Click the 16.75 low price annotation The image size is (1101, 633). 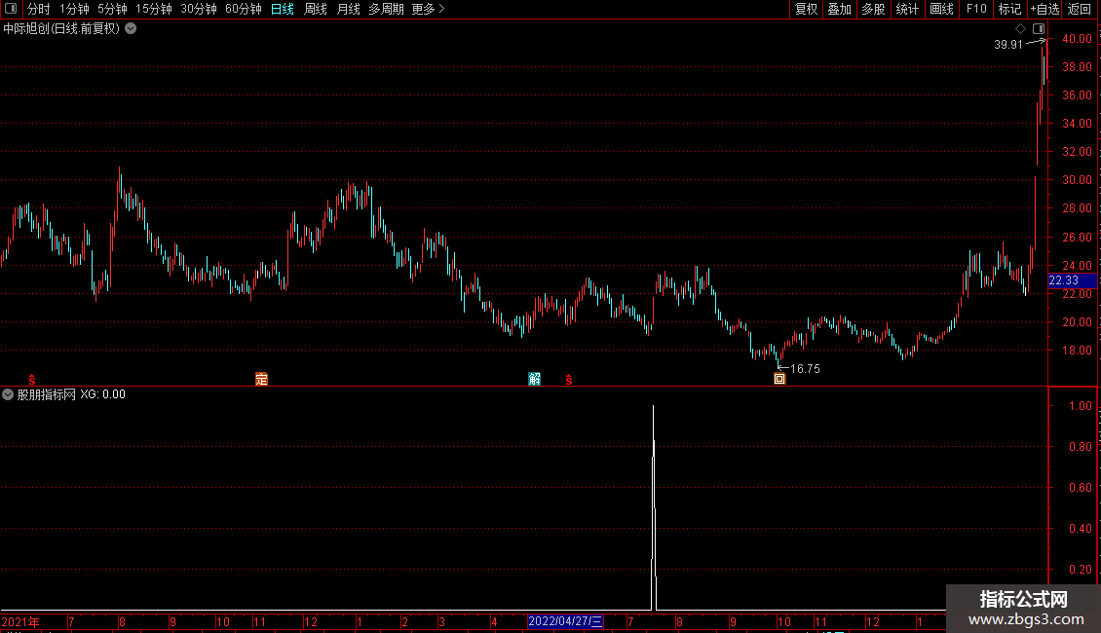click(x=805, y=369)
